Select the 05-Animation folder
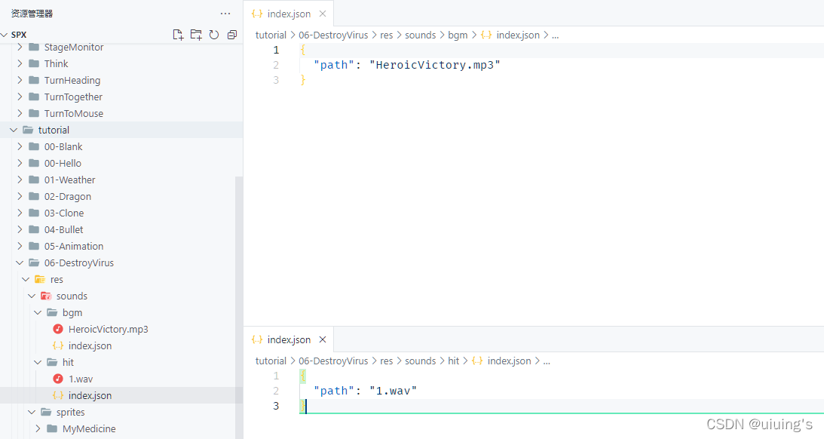This screenshot has width=824, height=439. pyautogui.click(x=121, y=246)
